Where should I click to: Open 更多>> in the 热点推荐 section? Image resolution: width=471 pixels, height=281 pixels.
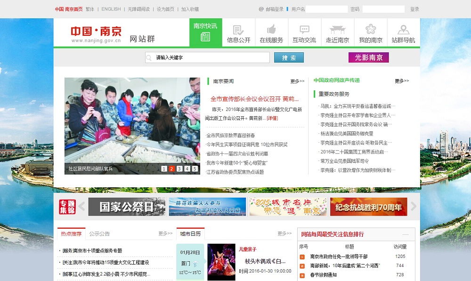(165, 233)
